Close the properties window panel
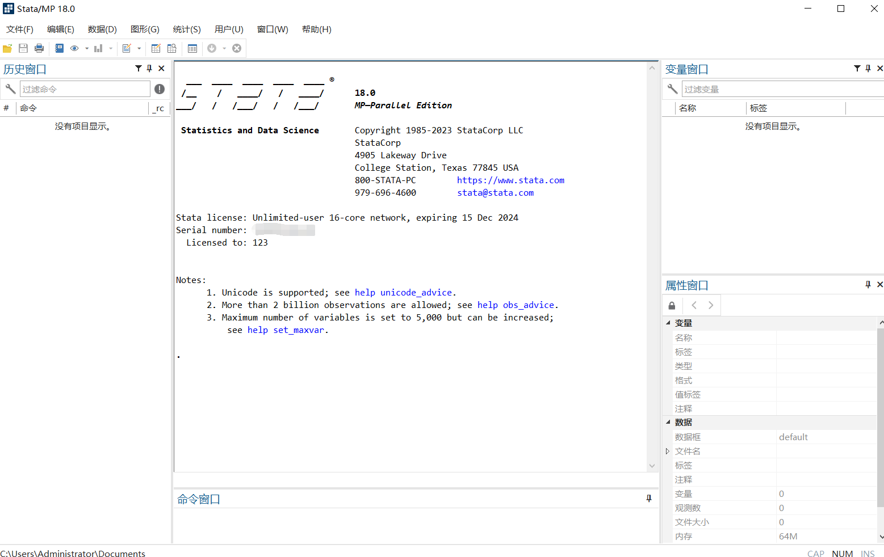Image resolution: width=884 pixels, height=557 pixels. click(x=880, y=285)
